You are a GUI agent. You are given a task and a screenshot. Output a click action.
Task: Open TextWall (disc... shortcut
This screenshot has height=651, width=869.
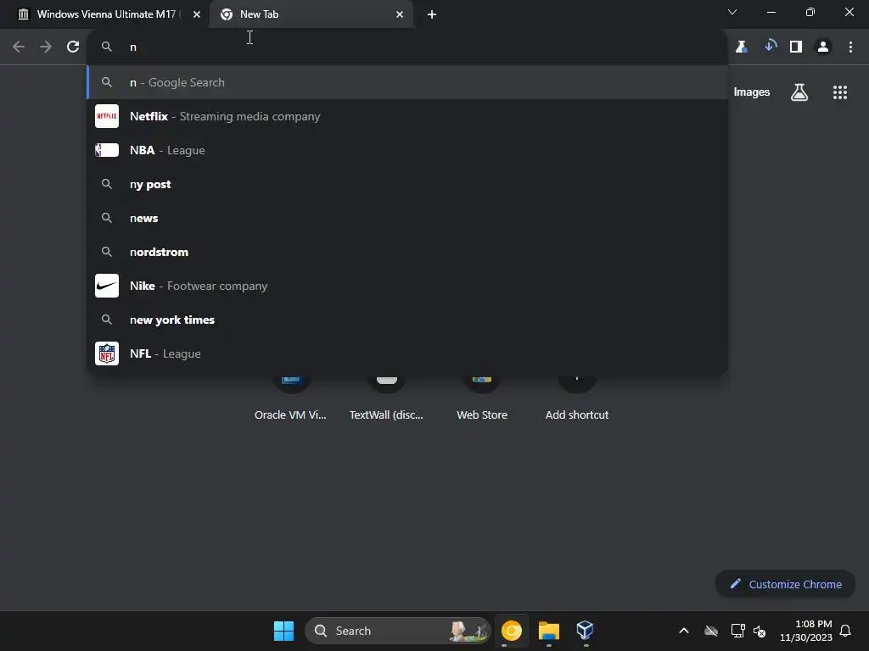(386, 398)
